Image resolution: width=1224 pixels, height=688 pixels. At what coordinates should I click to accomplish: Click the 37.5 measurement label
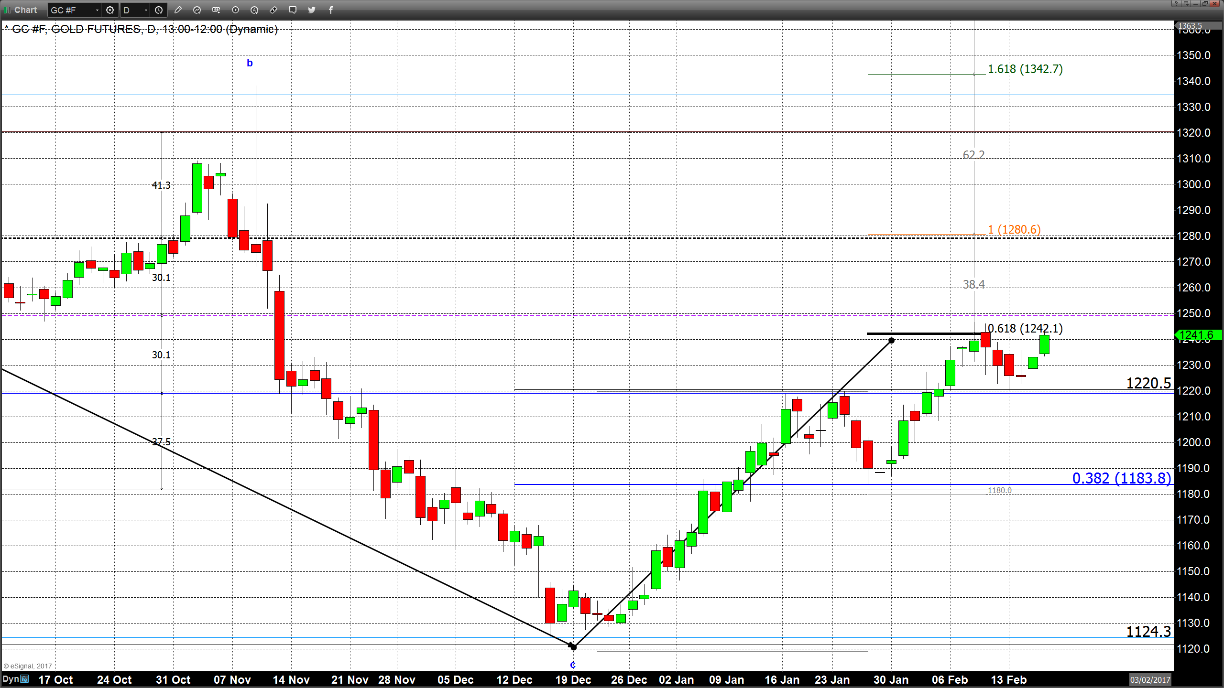click(161, 442)
